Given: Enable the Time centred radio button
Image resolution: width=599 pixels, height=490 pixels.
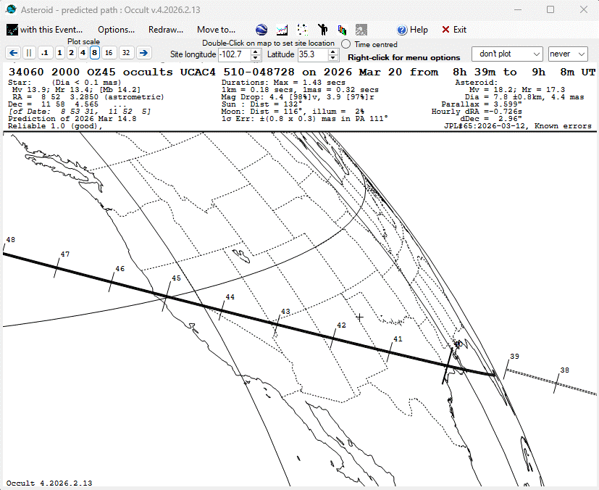Looking at the screenshot, I should [346, 45].
